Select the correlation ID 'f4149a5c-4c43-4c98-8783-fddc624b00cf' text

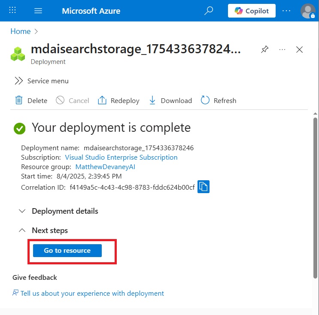click(132, 187)
